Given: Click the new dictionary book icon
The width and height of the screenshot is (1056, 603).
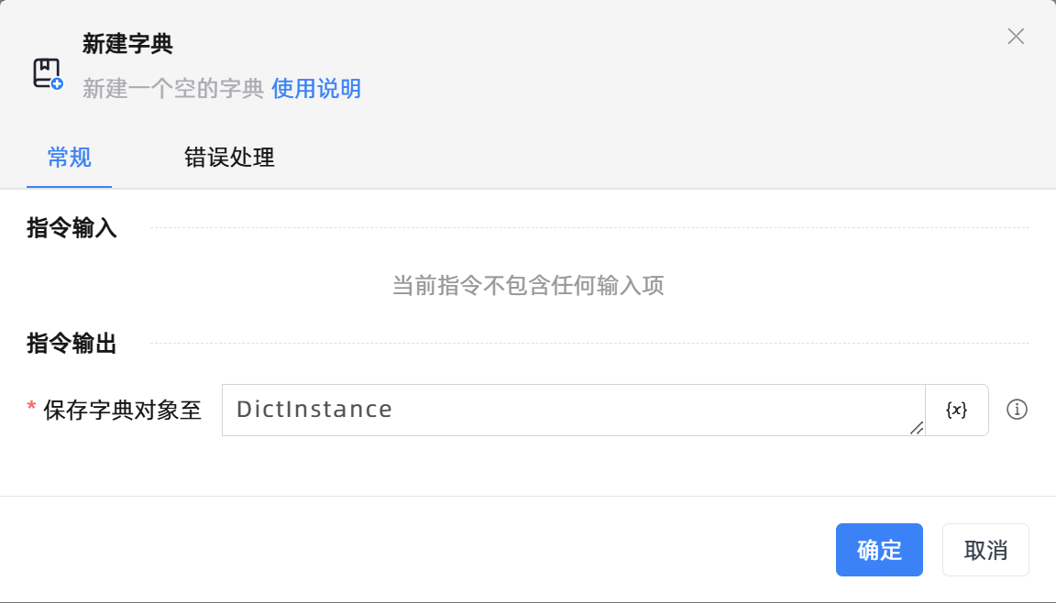Looking at the screenshot, I should pos(48,73).
